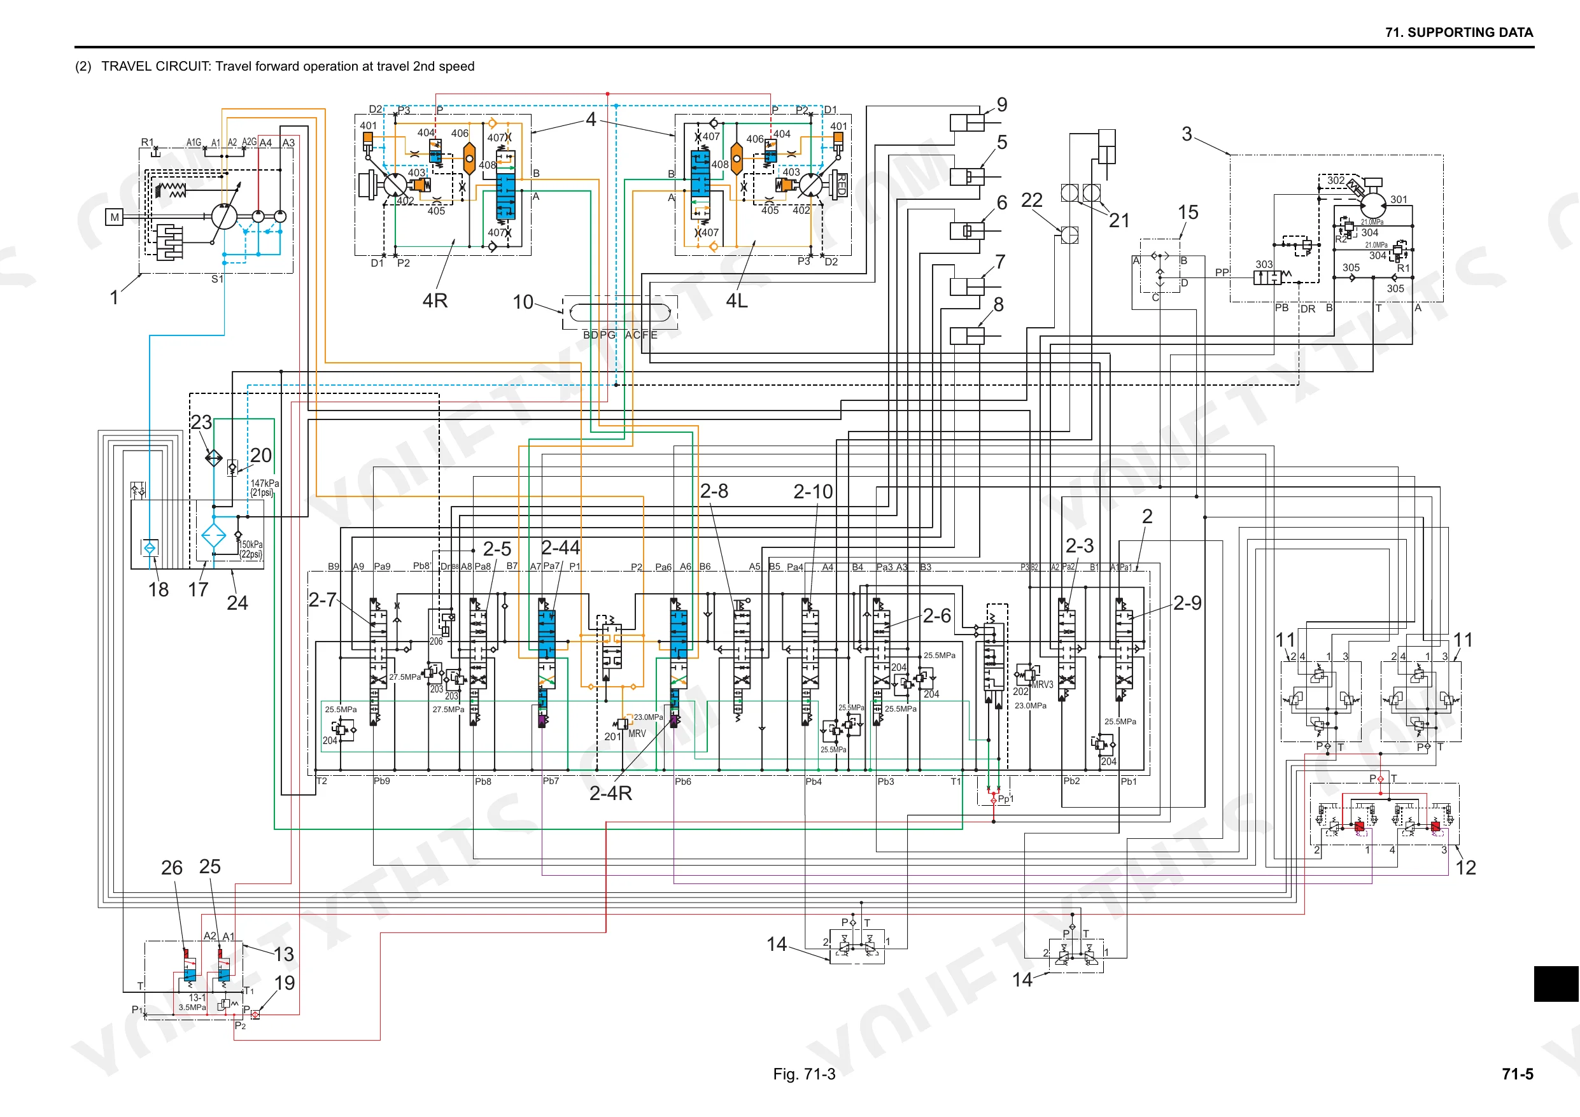The image size is (1580, 1117).
Task: Click callout label '2-4R'
Action: [610, 793]
